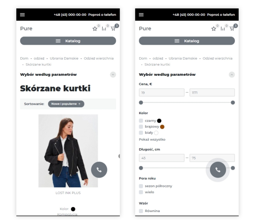The width and height of the screenshot is (255, 222).
Task: Expand Wybór według parametrów filter on left screen
Action: pyautogui.click(x=113, y=75)
